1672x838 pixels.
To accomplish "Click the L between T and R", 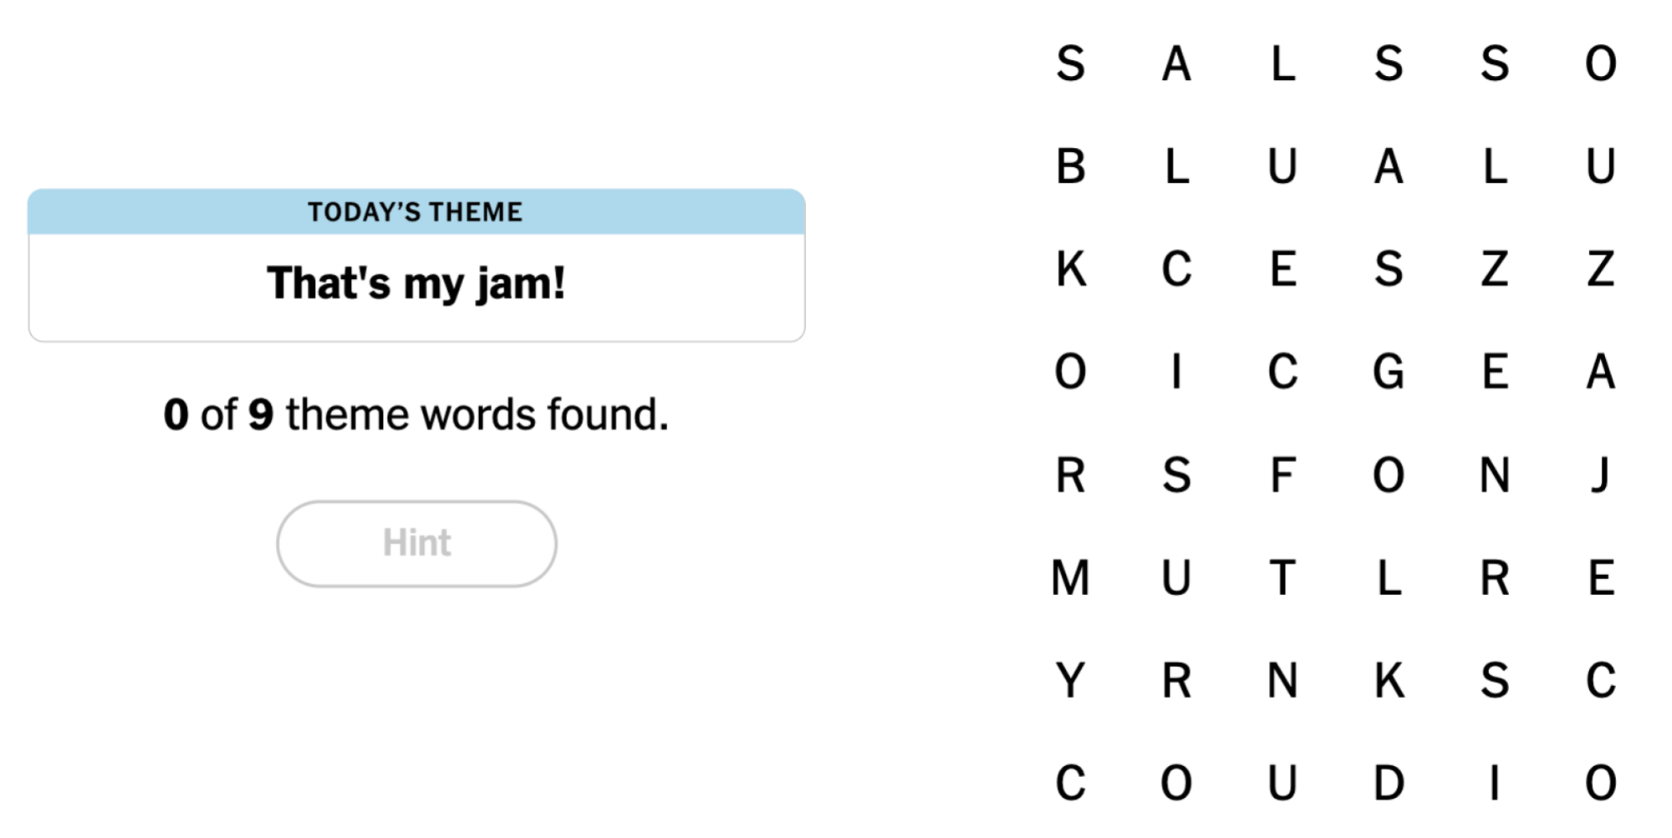I will [x=1389, y=577].
